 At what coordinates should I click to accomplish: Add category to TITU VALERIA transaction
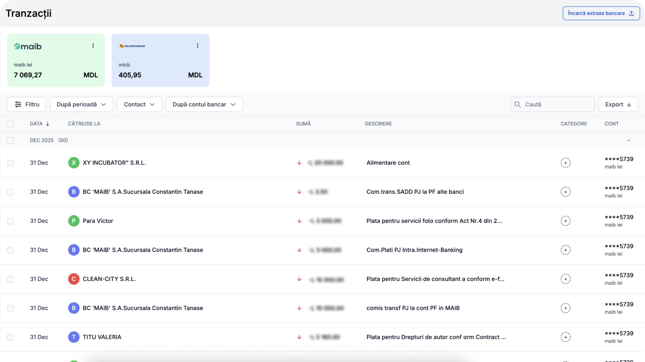pyautogui.click(x=565, y=337)
